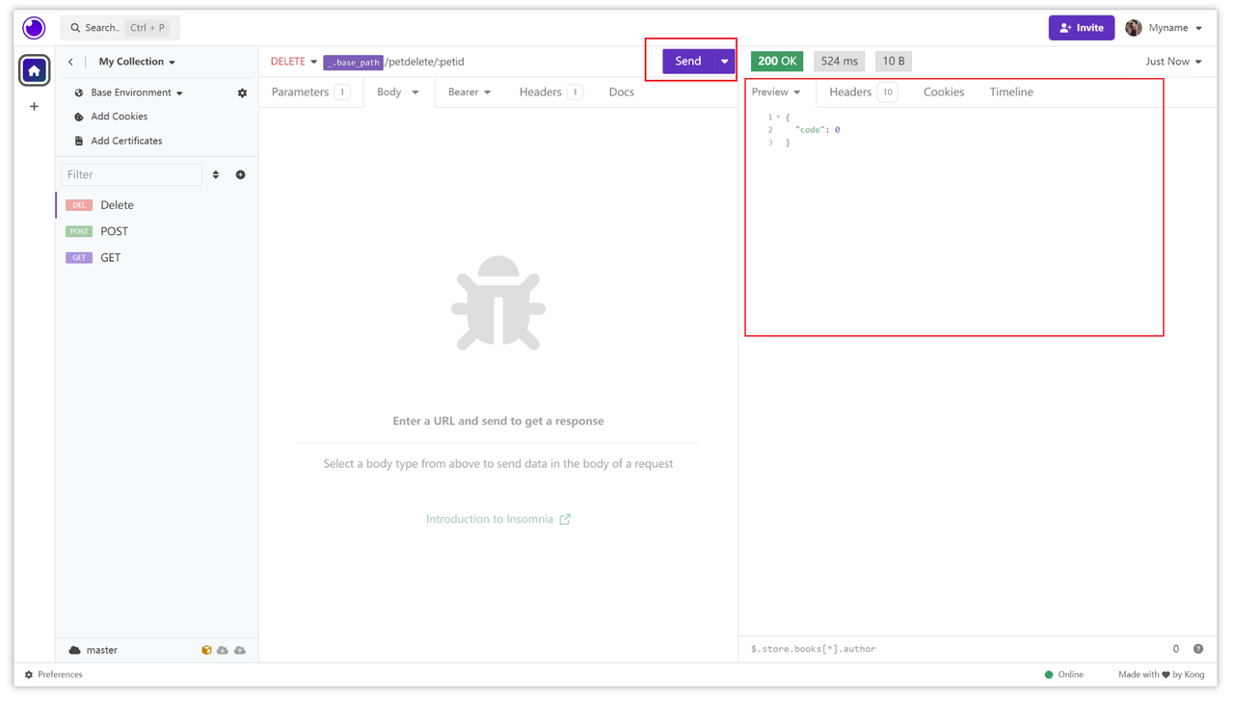Image resolution: width=1234 pixels, height=701 pixels.
Task: Open Introduction to Insomnia link
Action: click(x=498, y=519)
